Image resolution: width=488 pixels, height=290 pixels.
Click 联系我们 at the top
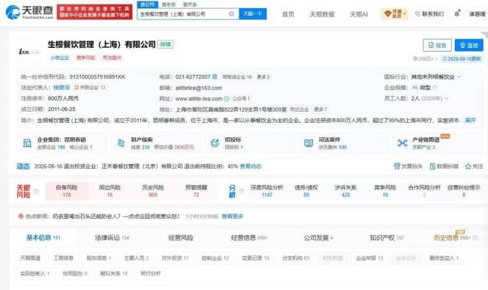(429, 14)
